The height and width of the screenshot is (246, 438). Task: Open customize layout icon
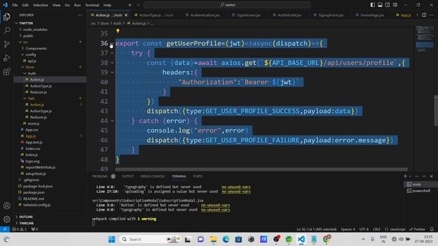pos(395,5)
